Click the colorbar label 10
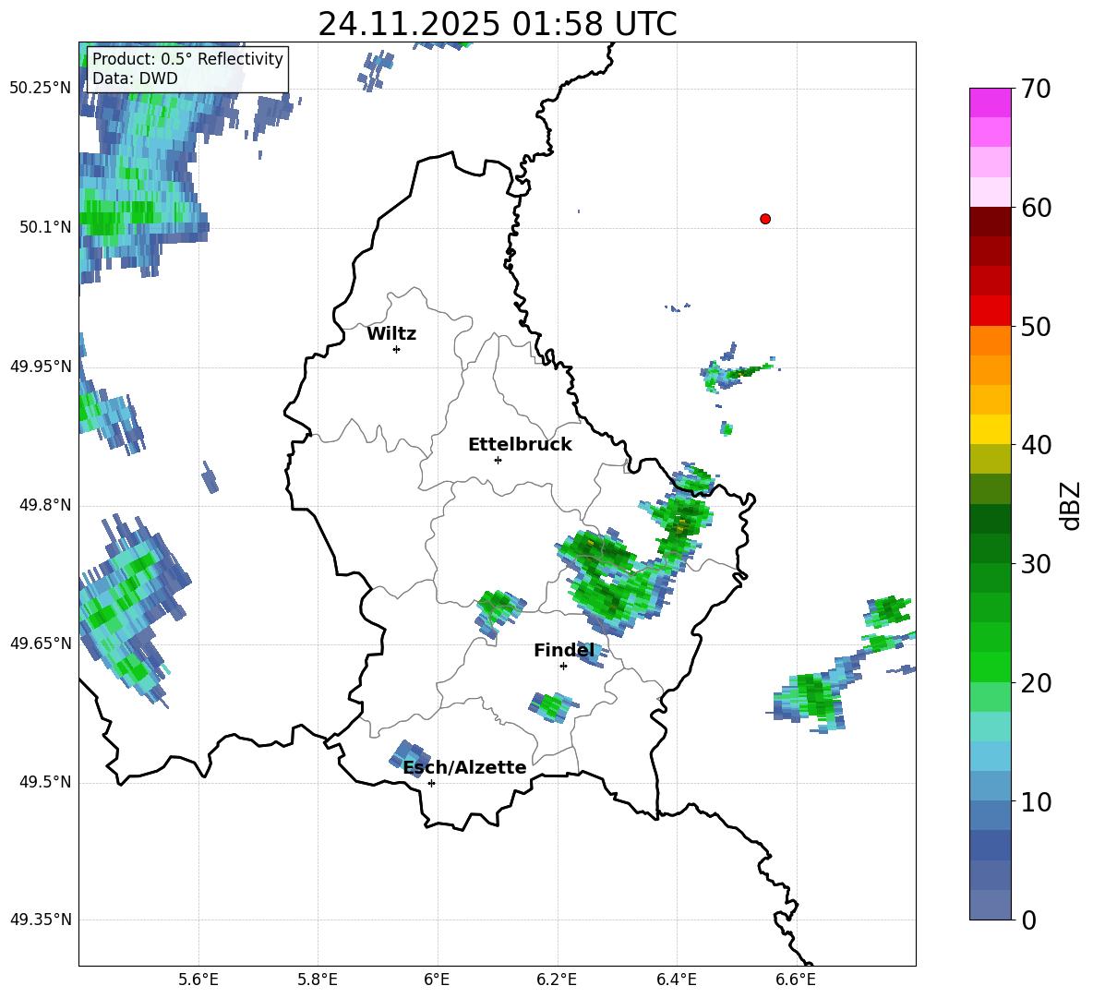 (1036, 801)
